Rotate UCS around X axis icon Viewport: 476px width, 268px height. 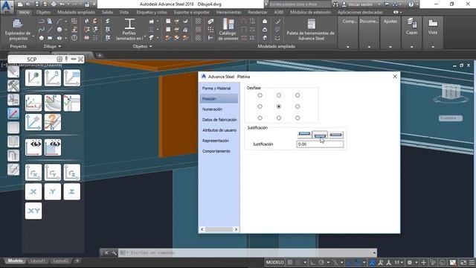tap(33, 172)
